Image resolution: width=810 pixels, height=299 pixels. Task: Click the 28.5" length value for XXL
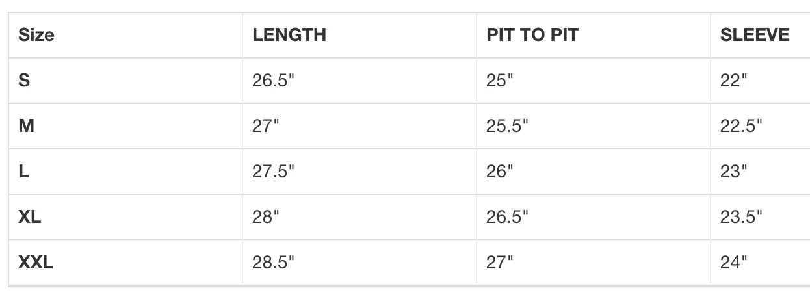(x=273, y=263)
